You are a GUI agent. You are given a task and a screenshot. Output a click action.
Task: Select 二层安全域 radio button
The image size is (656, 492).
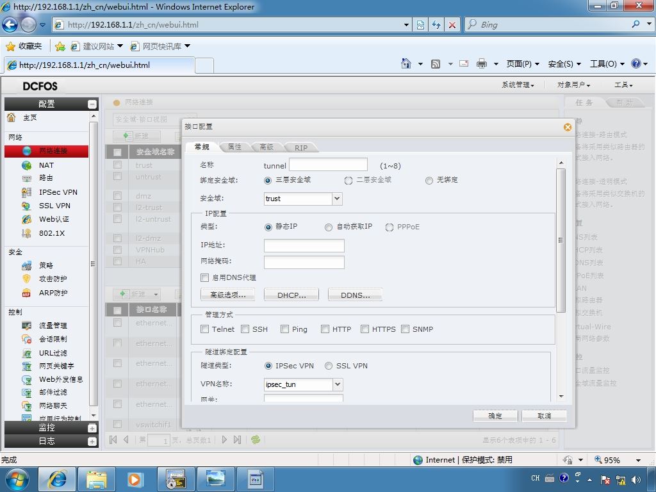coord(348,181)
